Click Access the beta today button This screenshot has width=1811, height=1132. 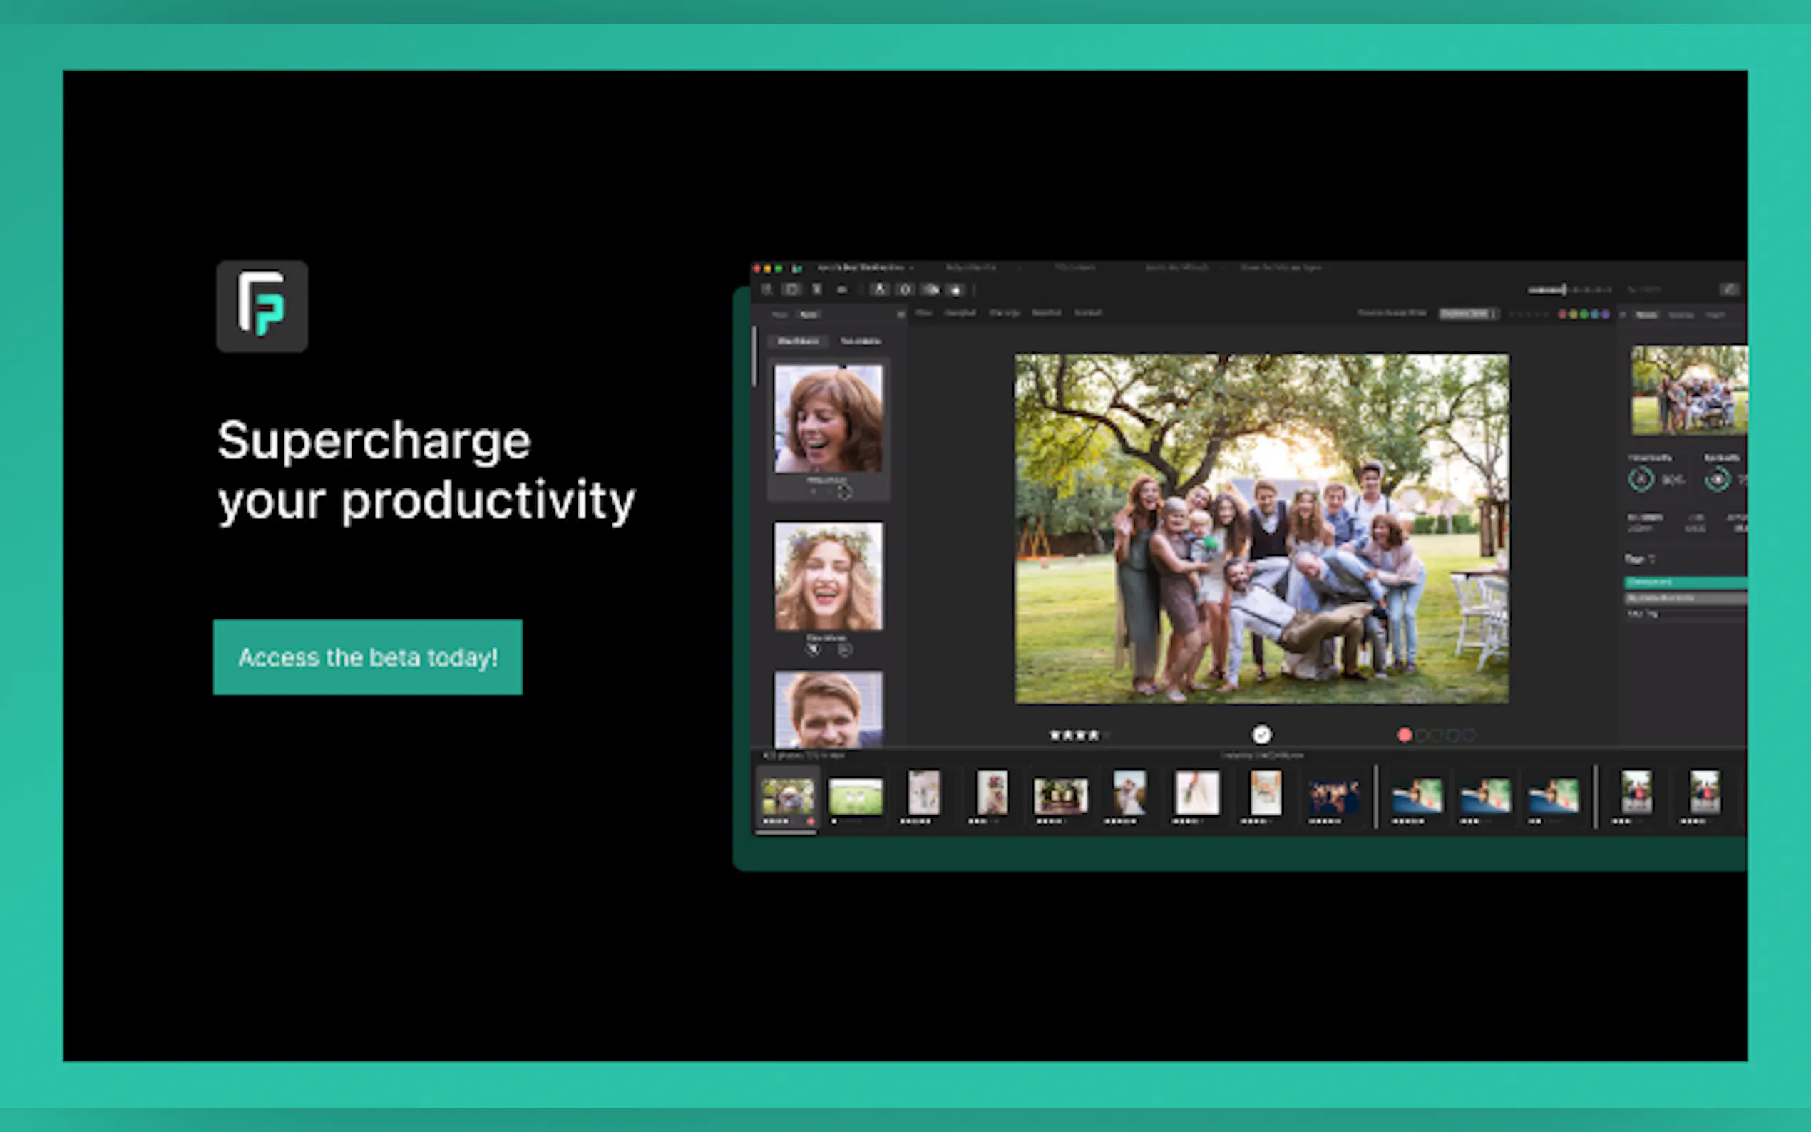pyautogui.click(x=368, y=657)
